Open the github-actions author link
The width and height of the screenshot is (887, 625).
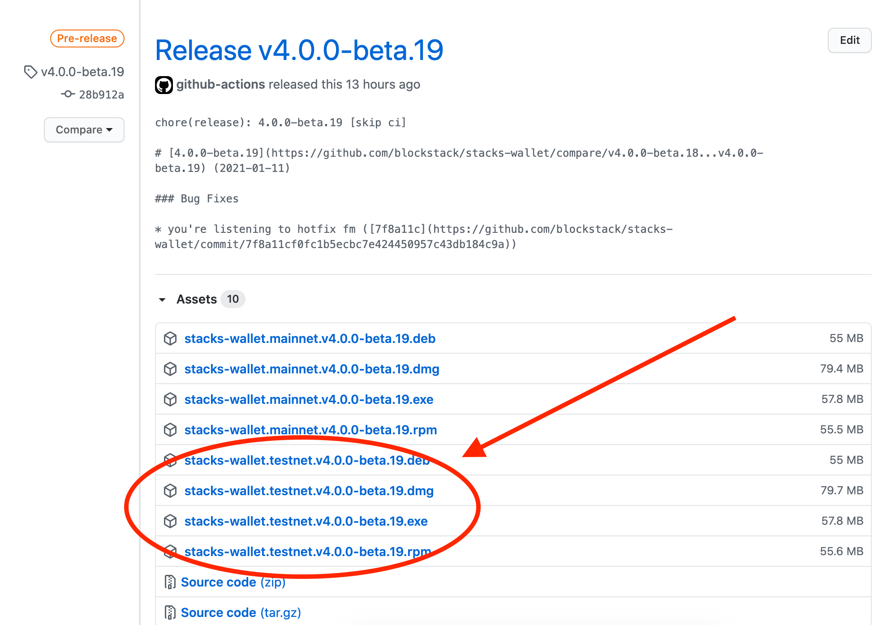click(220, 85)
